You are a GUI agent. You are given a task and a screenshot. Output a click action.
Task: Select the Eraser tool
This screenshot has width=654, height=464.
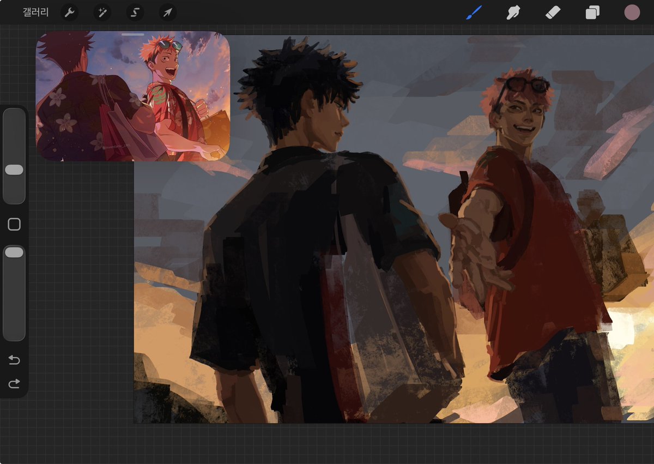(x=553, y=12)
